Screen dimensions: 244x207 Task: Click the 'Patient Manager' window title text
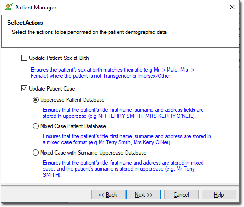[35, 8]
